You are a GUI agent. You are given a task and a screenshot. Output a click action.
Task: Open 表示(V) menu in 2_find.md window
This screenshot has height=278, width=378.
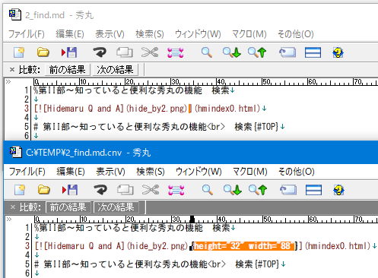[110, 33]
